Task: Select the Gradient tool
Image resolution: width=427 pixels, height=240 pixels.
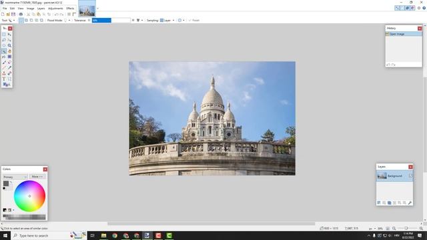Action: click(x=9, y=57)
